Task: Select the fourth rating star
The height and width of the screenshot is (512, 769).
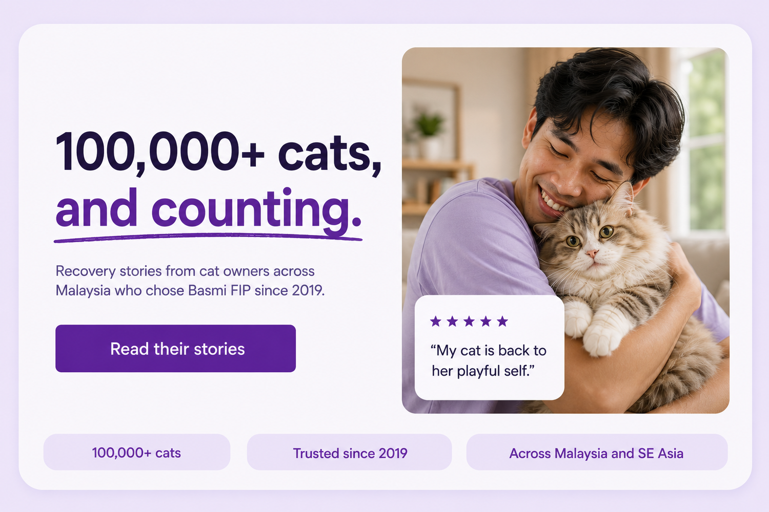Action: [x=486, y=321]
